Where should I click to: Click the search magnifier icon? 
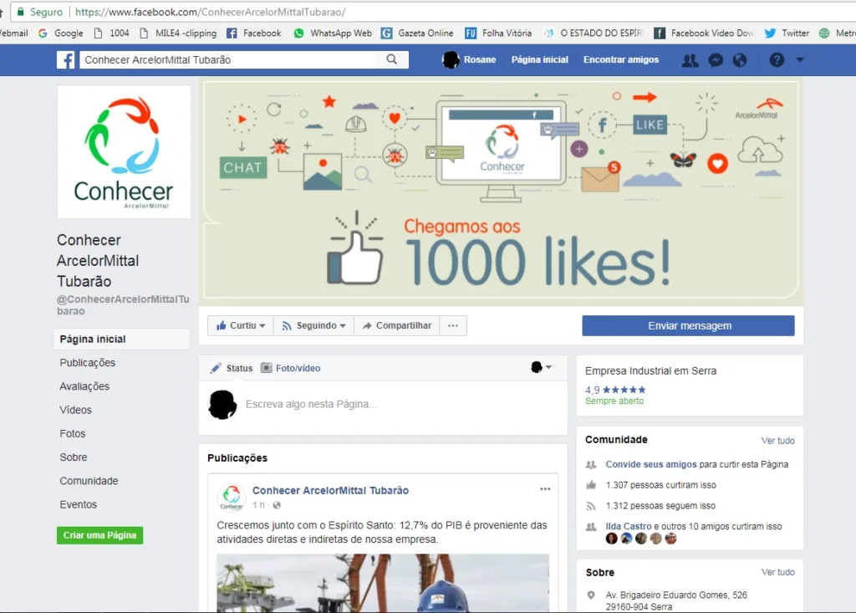(391, 59)
